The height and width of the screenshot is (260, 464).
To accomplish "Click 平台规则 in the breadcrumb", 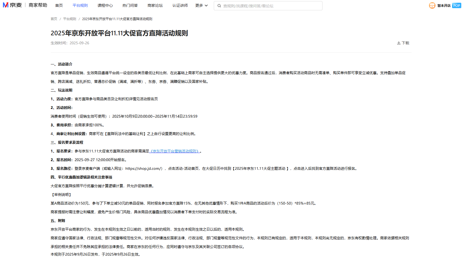I will (70, 19).
